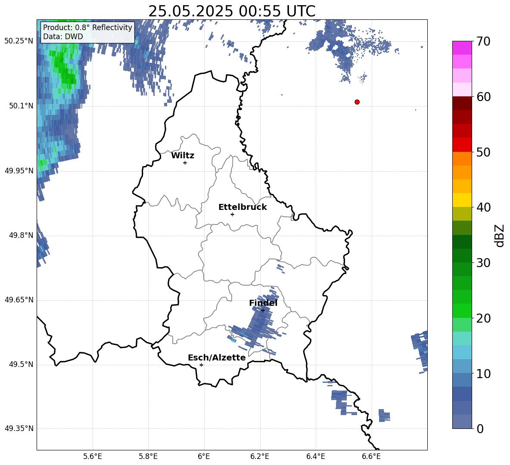Click the Ettelbruck station cross marker
The width and height of the screenshot is (510, 465).
pyautogui.click(x=232, y=214)
